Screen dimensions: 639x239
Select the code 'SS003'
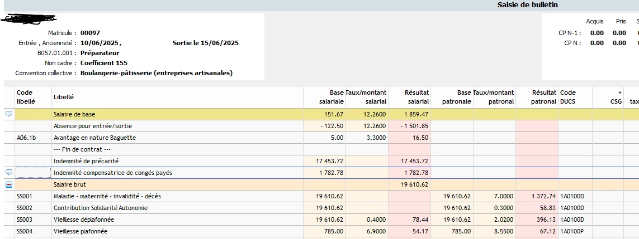pos(25,220)
